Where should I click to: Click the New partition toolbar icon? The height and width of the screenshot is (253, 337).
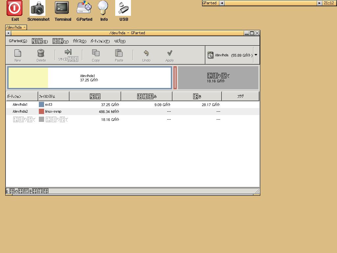coord(18,53)
